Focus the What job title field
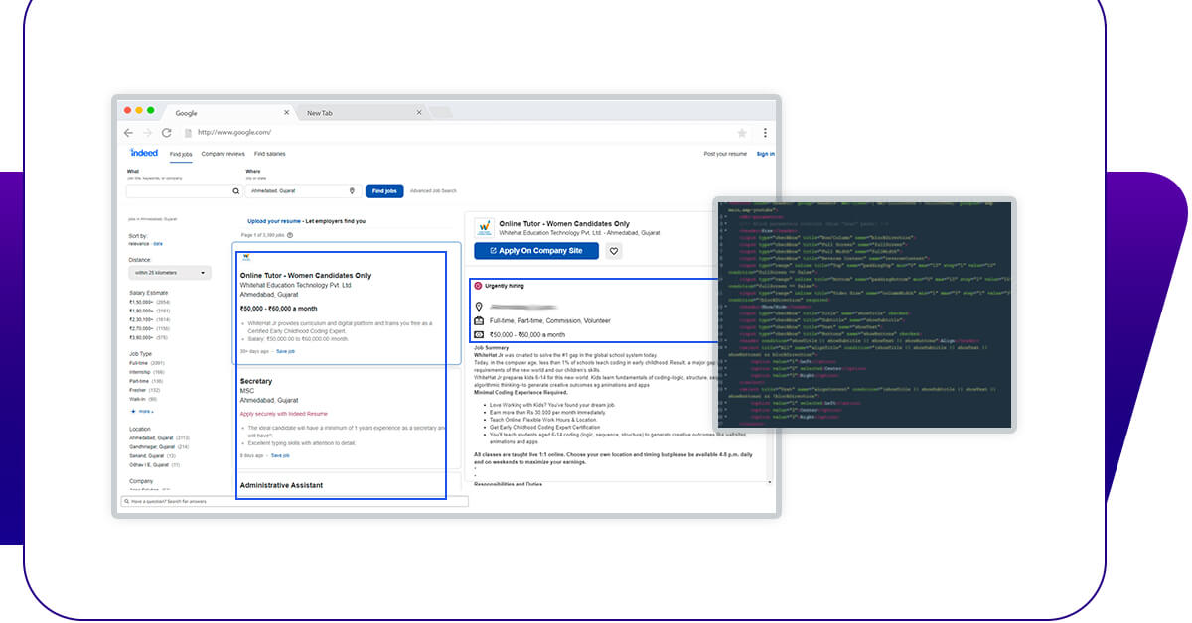1192x623 pixels. pyautogui.click(x=185, y=190)
